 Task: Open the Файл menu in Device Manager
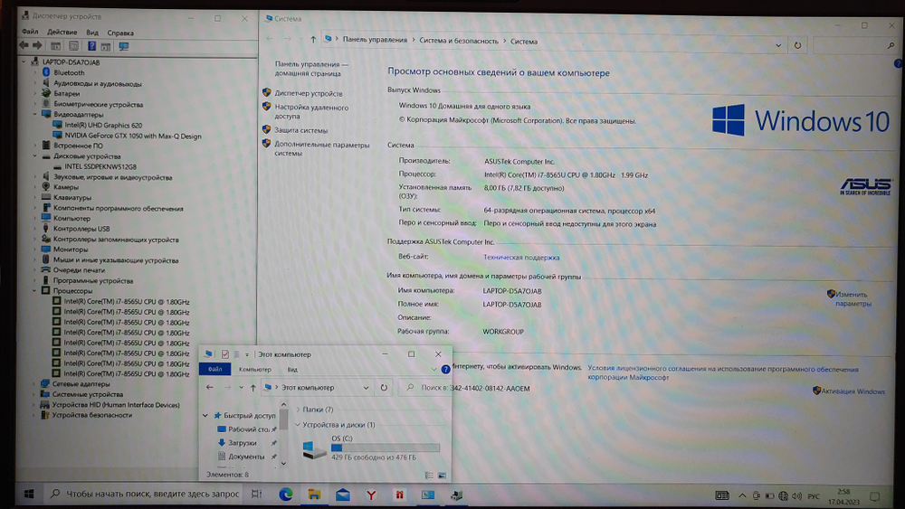[x=30, y=33]
